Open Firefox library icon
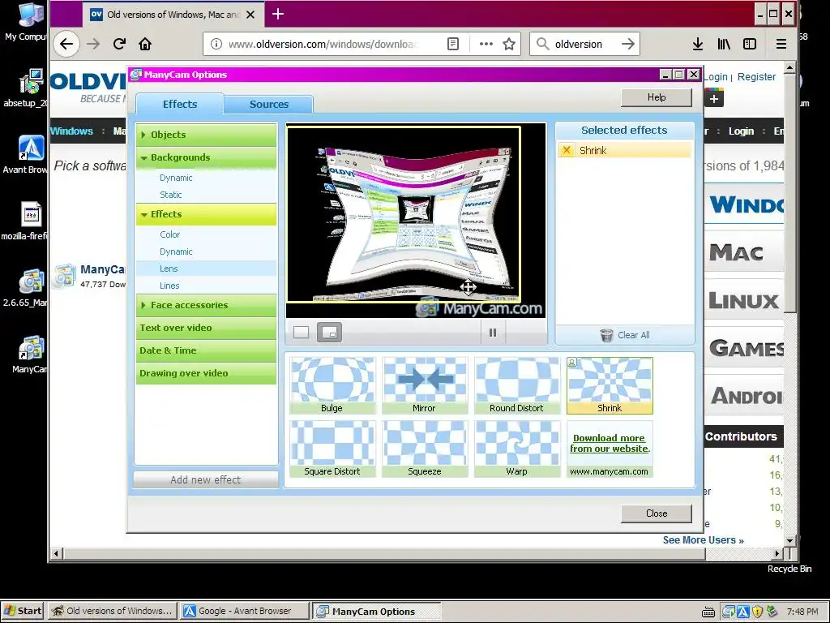The width and height of the screenshot is (830, 623). (x=724, y=44)
